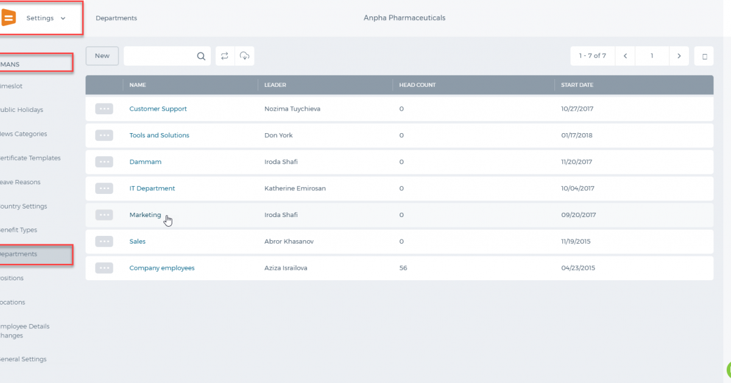Click the cloud download export icon
Screen dimensions: 731x383
pyautogui.click(x=245, y=56)
